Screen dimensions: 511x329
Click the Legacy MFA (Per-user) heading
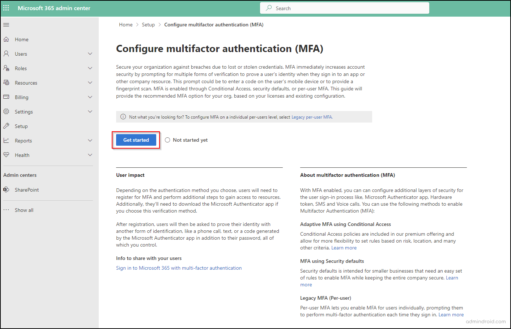click(325, 298)
